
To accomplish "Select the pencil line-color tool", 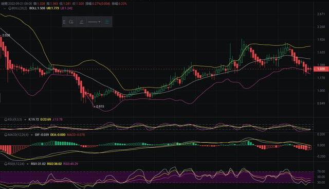I will point(82,22).
